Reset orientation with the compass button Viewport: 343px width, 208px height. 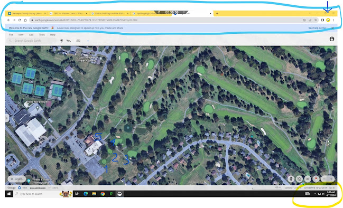[x=316, y=179]
